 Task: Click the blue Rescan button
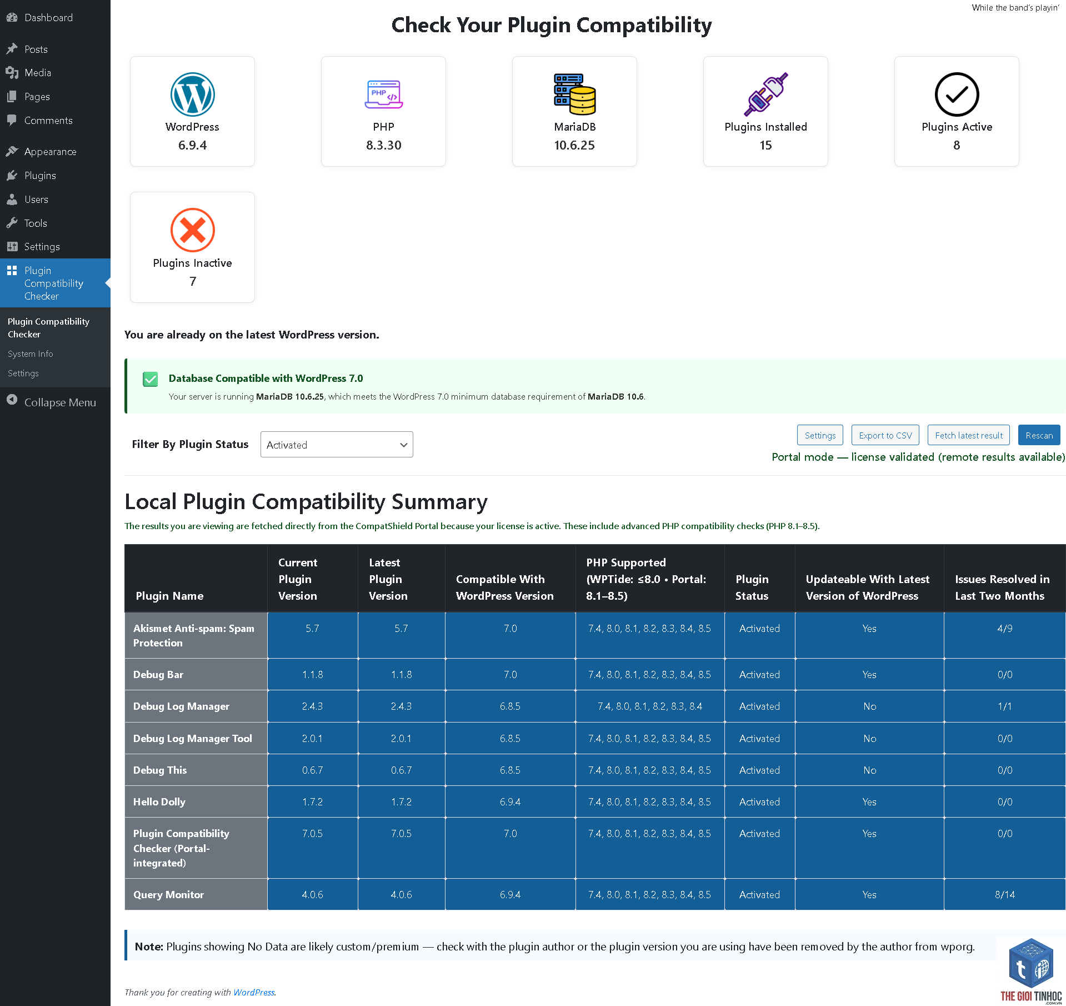(1039, 435)
